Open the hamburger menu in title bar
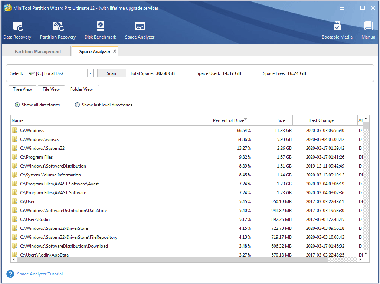The height and width of the screenshot is (284, 380). coord(341,7)
